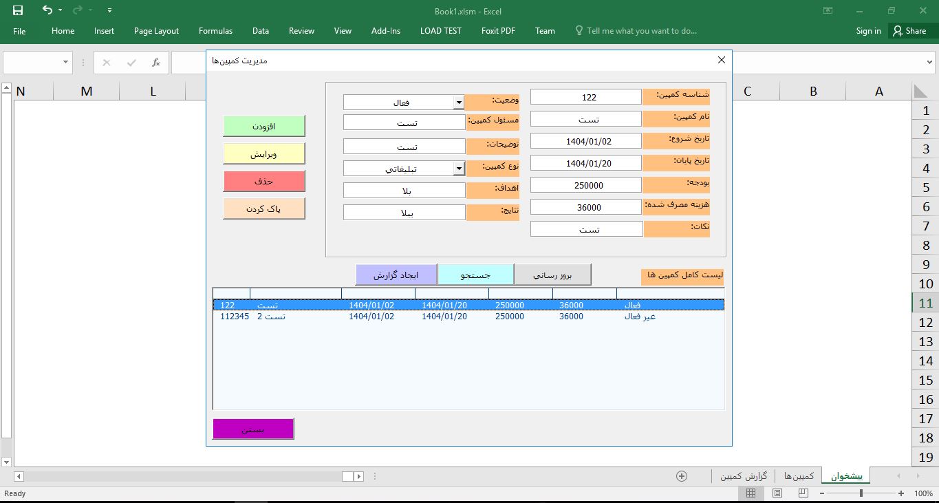Screen dimensions: 939x503
Task: Open the View ribbon tab
Action: click(343, 31)
